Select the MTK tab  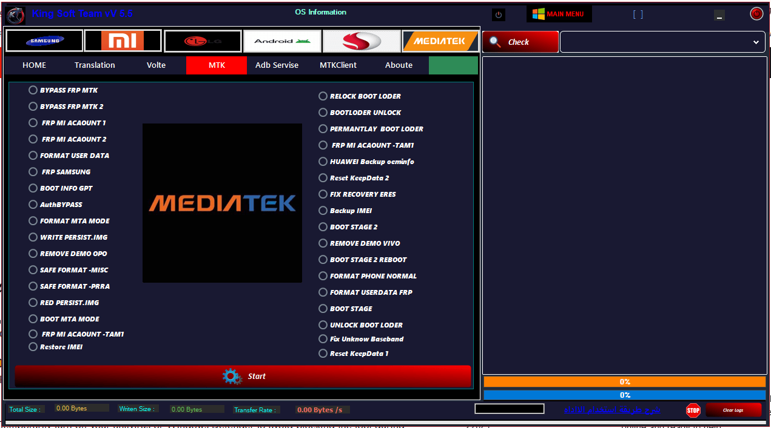[217, 65]
